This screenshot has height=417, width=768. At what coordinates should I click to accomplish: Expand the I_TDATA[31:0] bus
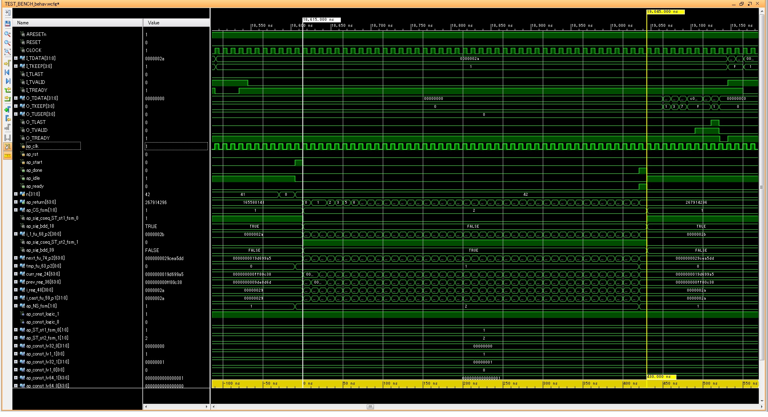(x=15, y=58)
